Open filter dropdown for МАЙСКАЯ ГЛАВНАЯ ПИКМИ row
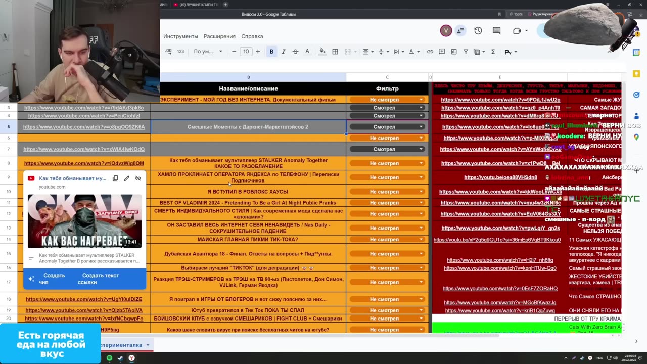 pyautogui.click(x=387, y=239)
